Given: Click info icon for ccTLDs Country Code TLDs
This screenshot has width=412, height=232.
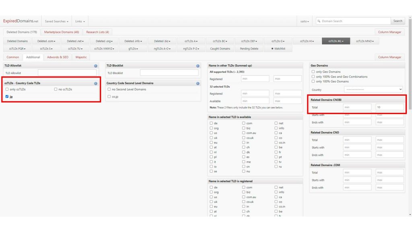Looking at the screenshot, I should point(96,83).
